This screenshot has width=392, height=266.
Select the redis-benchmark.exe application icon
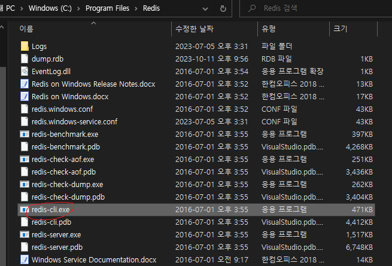25,134
